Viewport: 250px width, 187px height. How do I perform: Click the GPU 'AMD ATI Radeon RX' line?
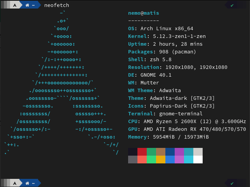point(187,129)
